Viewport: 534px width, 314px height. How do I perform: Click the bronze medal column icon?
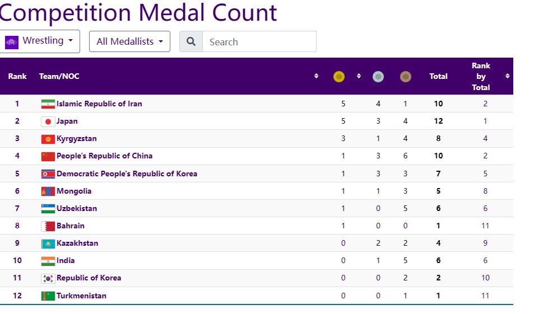click(406, 77)
